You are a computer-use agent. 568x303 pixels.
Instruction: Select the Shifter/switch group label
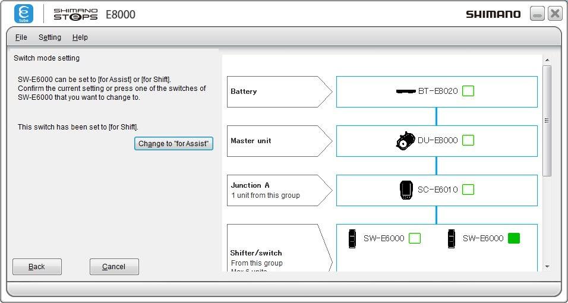tap(280, 248)
